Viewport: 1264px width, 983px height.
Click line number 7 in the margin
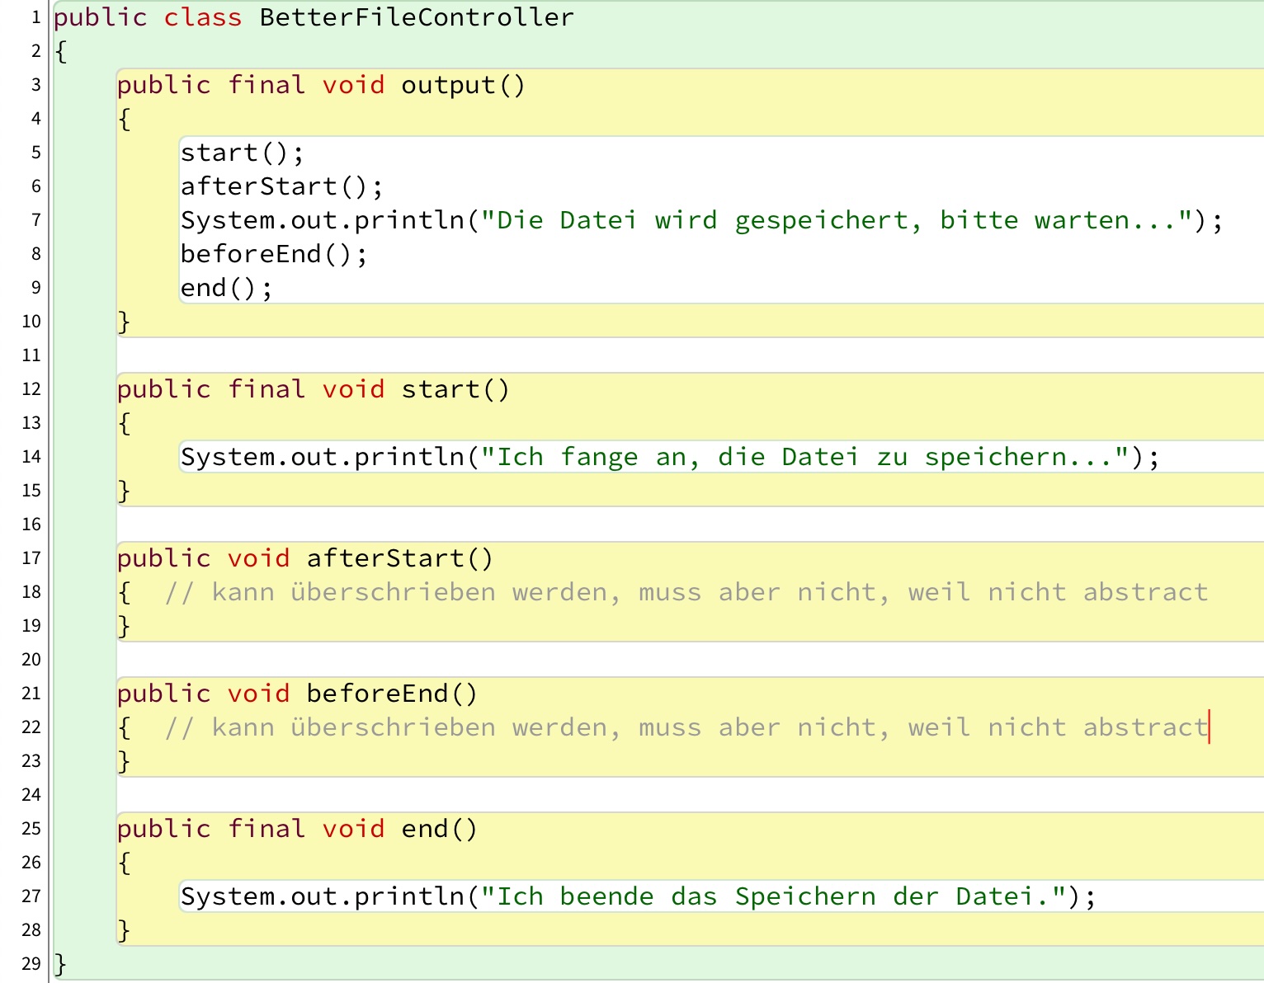[35, 220]
